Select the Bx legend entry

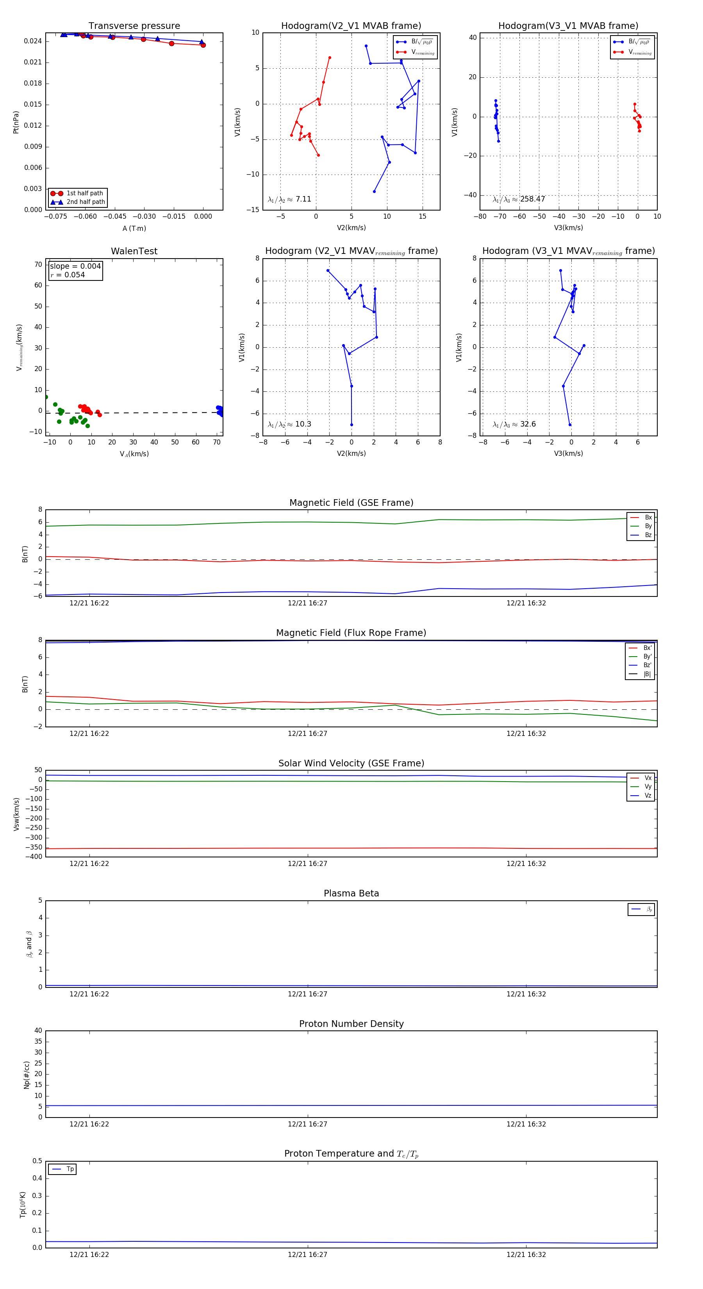tap(641, 518)
